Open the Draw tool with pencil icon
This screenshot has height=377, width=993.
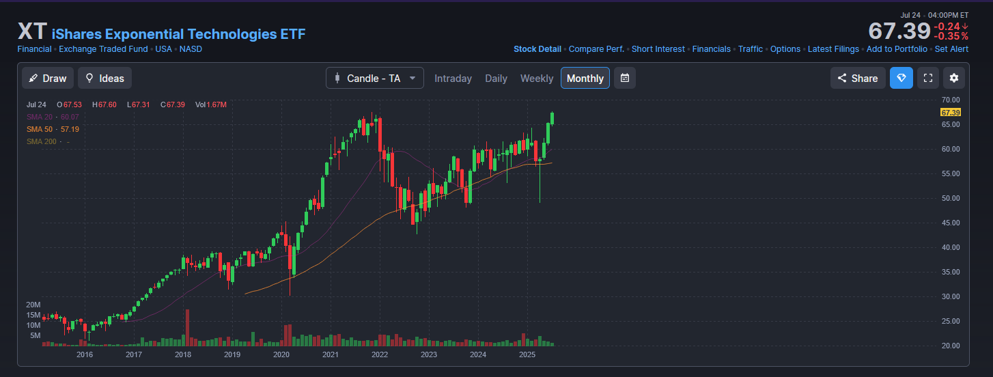point(48,78)
